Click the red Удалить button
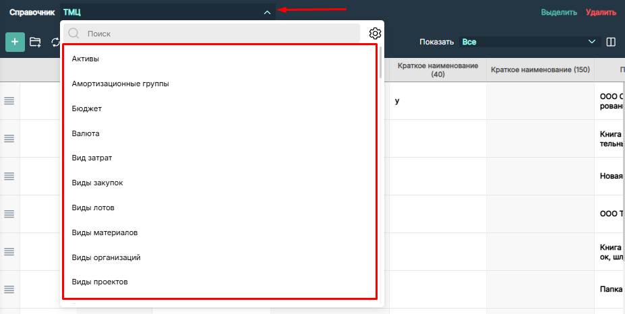The width and height of the screenshot is (625, 314). tap(601, 12)
